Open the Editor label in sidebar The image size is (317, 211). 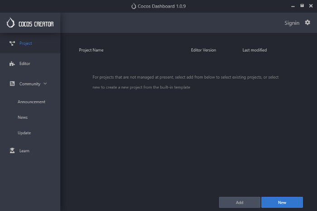tap(24, 64)
